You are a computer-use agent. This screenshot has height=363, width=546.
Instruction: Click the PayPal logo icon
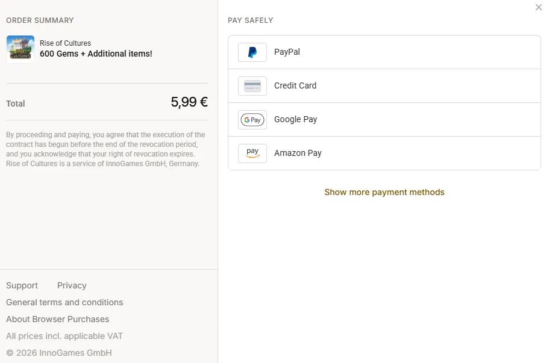point(253,52)
